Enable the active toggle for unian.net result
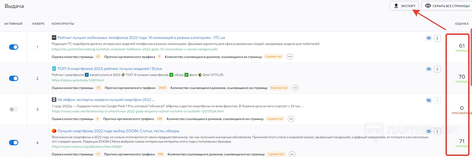 14,109
